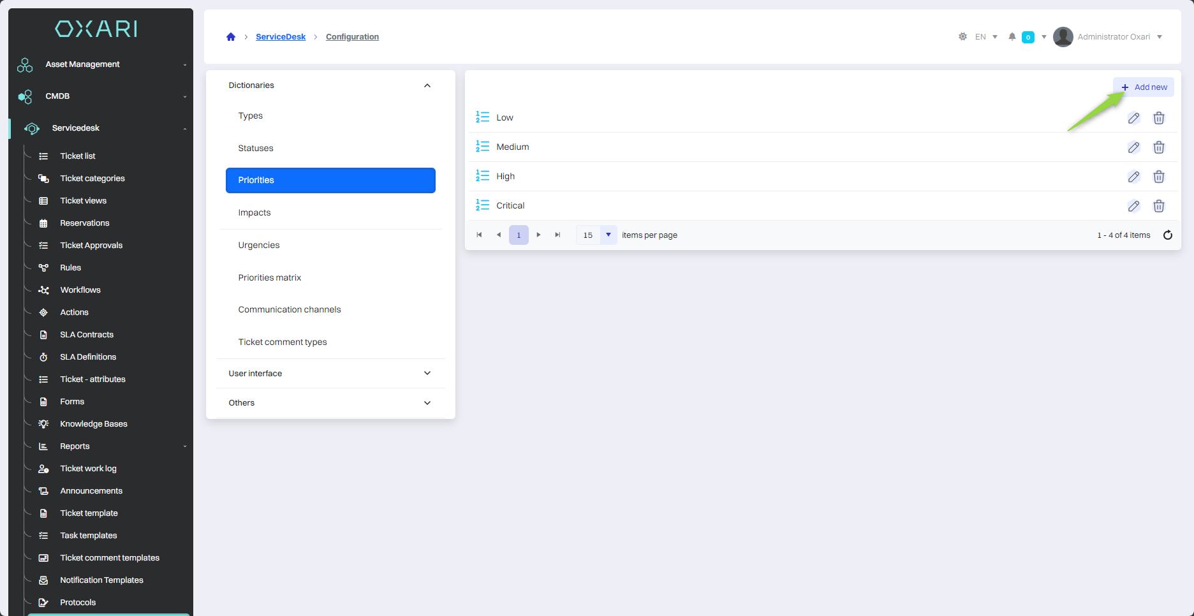The image size is (1194, 616).
Task: Click the home icon in breadcrumb
Action: pyautogui.click(x=231, y=37)
